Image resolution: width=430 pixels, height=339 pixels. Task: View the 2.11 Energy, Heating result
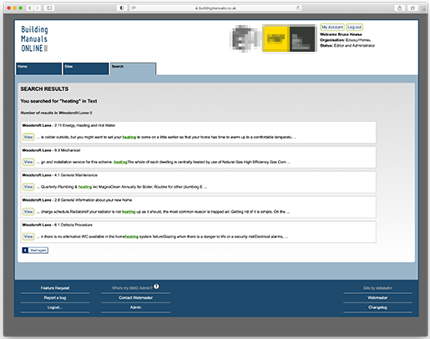28,137
